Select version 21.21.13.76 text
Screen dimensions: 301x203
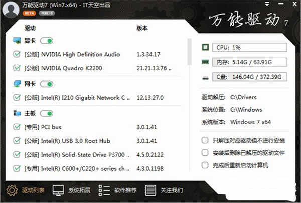click(154, 68)
